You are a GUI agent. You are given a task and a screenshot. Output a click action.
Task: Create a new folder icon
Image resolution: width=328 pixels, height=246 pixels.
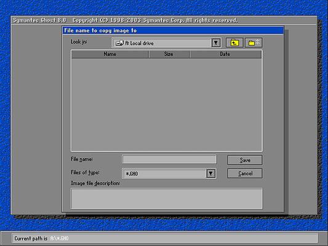pos(254,43)
